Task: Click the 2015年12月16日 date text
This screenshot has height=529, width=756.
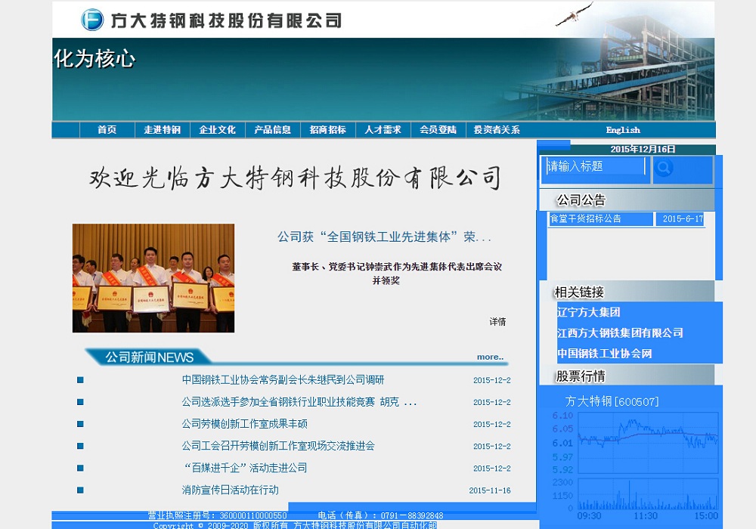Action: tap(643, 150)
